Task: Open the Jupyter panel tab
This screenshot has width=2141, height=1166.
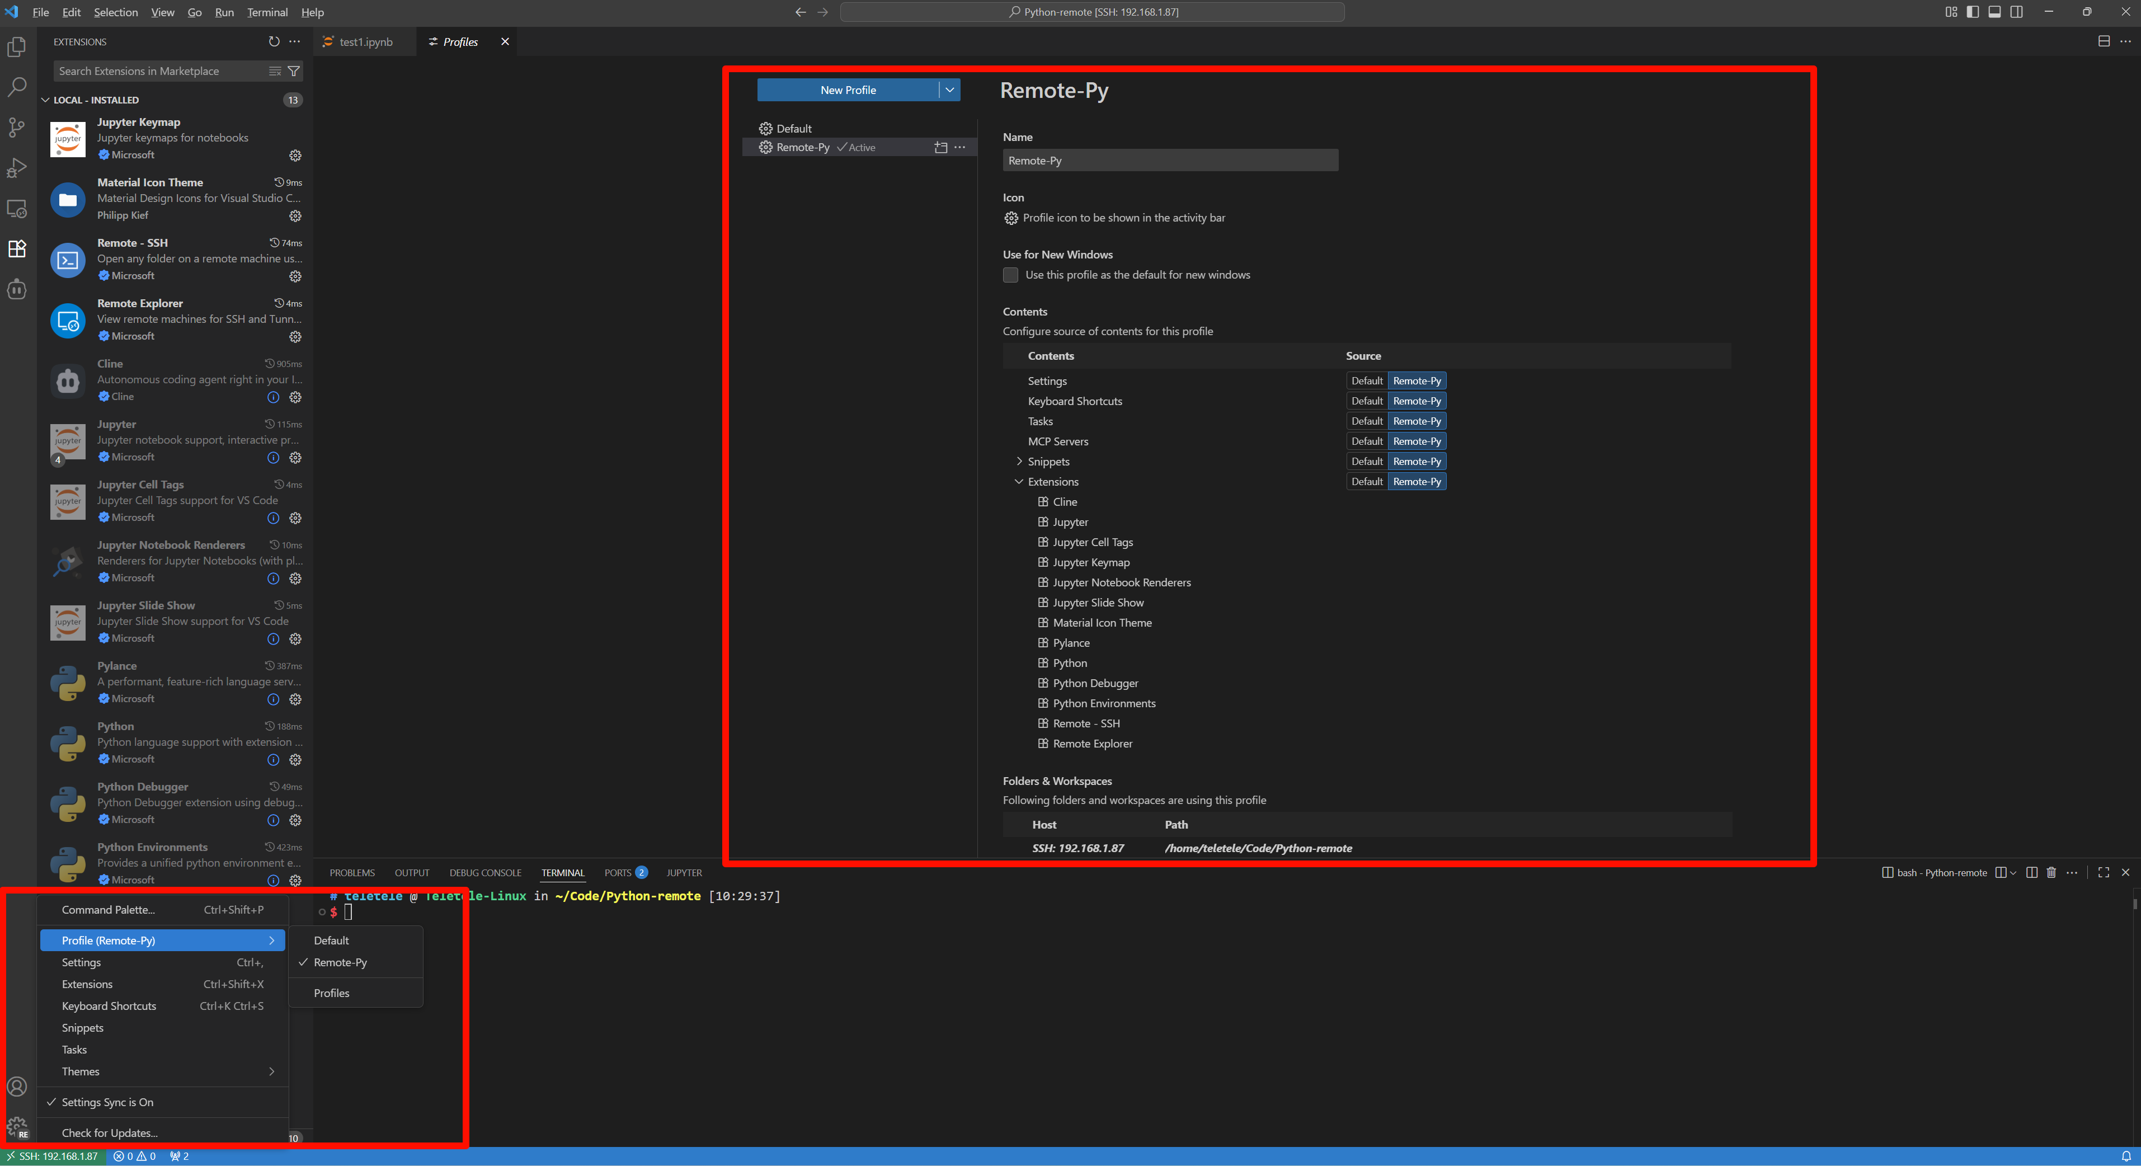Action: click(x=684, y=873)
